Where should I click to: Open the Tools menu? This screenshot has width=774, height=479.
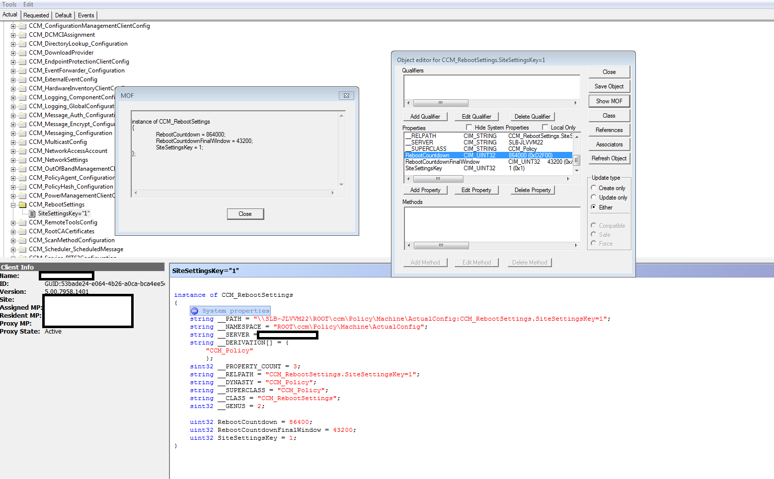[9, 4]
